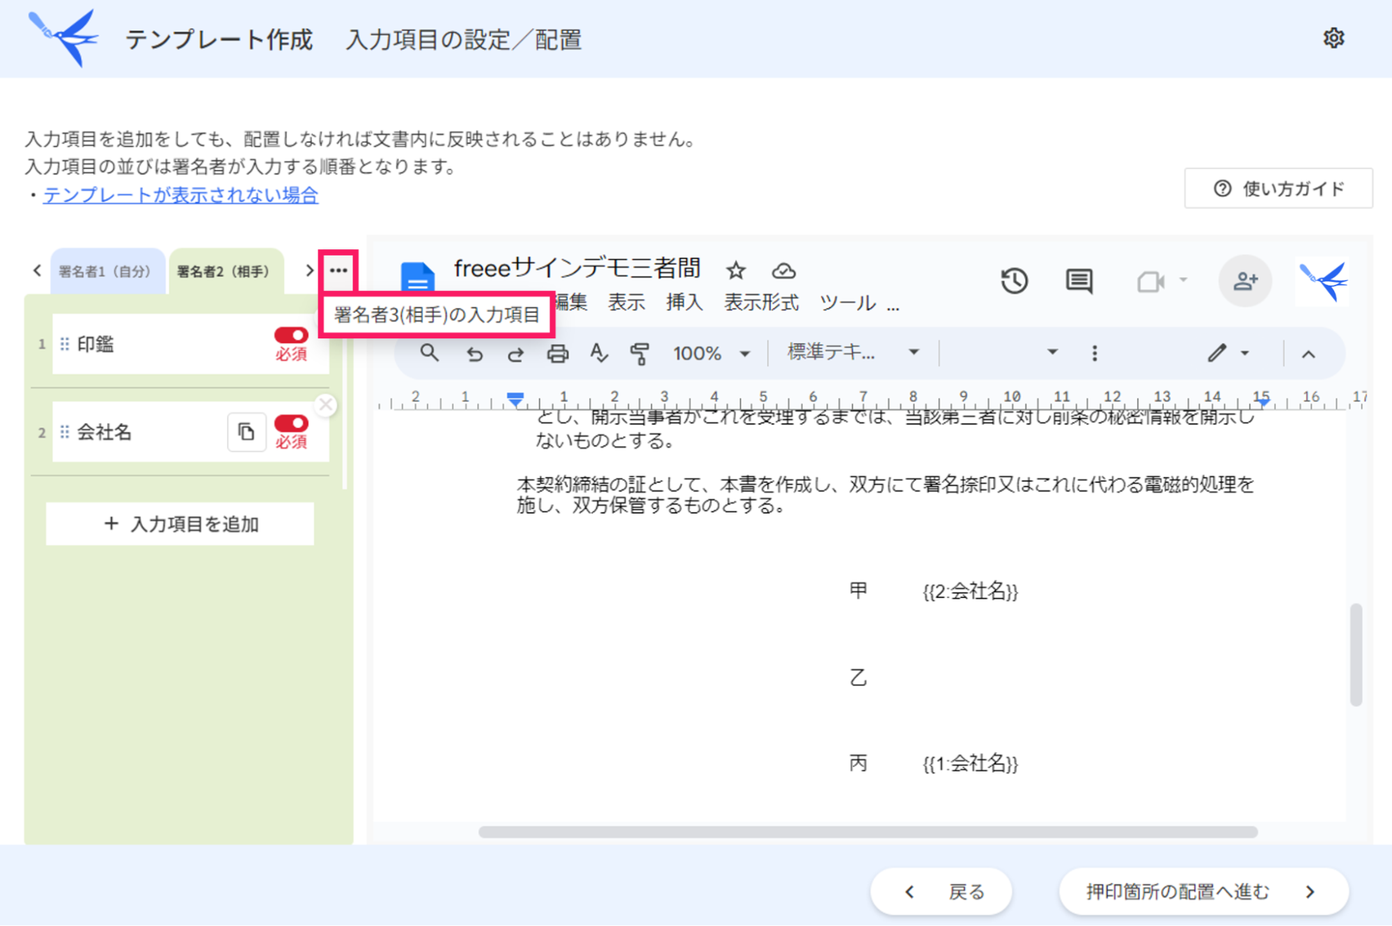The width and height of the screenshot is (1392, 926).
Task: Click the paint format roller icon
Action: click(x=639, y=354)
